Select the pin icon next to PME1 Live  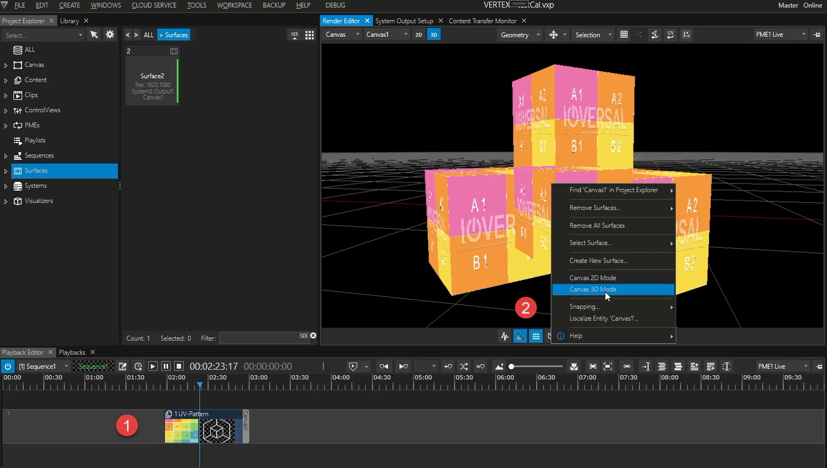pos(818,34)
